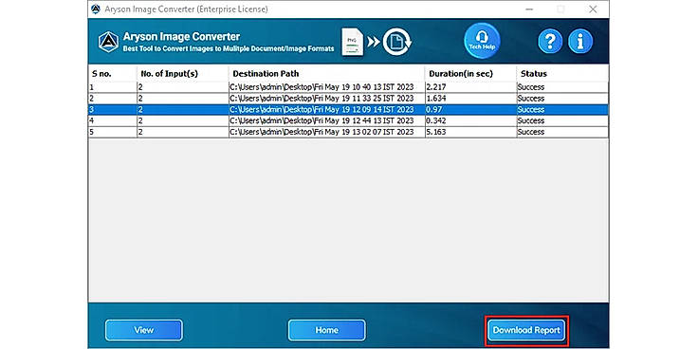Click the circular document conversion icon
The image size is (698, 349).
pos(396,43)
